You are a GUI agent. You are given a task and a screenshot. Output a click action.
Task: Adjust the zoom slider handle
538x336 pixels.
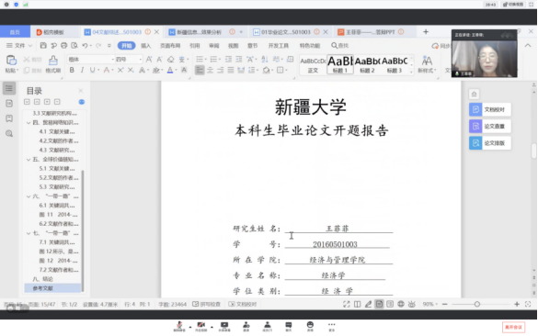[x=477, y=304]
